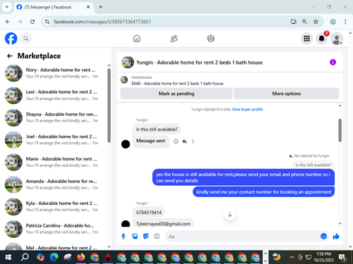Open the Friends icon in top navigation
The image size is (353, 264).
(174, 39)
